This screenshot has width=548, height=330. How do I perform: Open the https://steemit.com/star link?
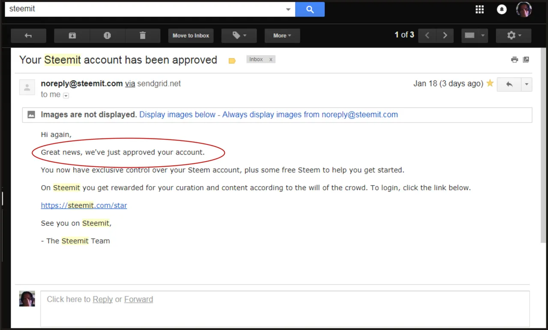tap(84, 205)
